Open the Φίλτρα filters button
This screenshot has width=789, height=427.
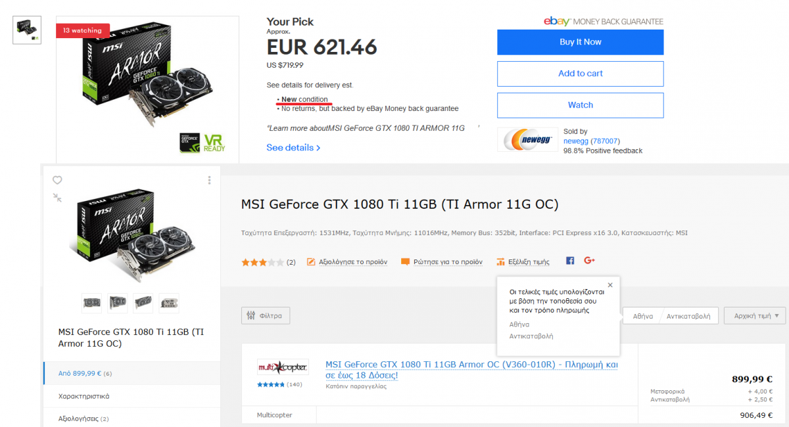coord(266,315)
